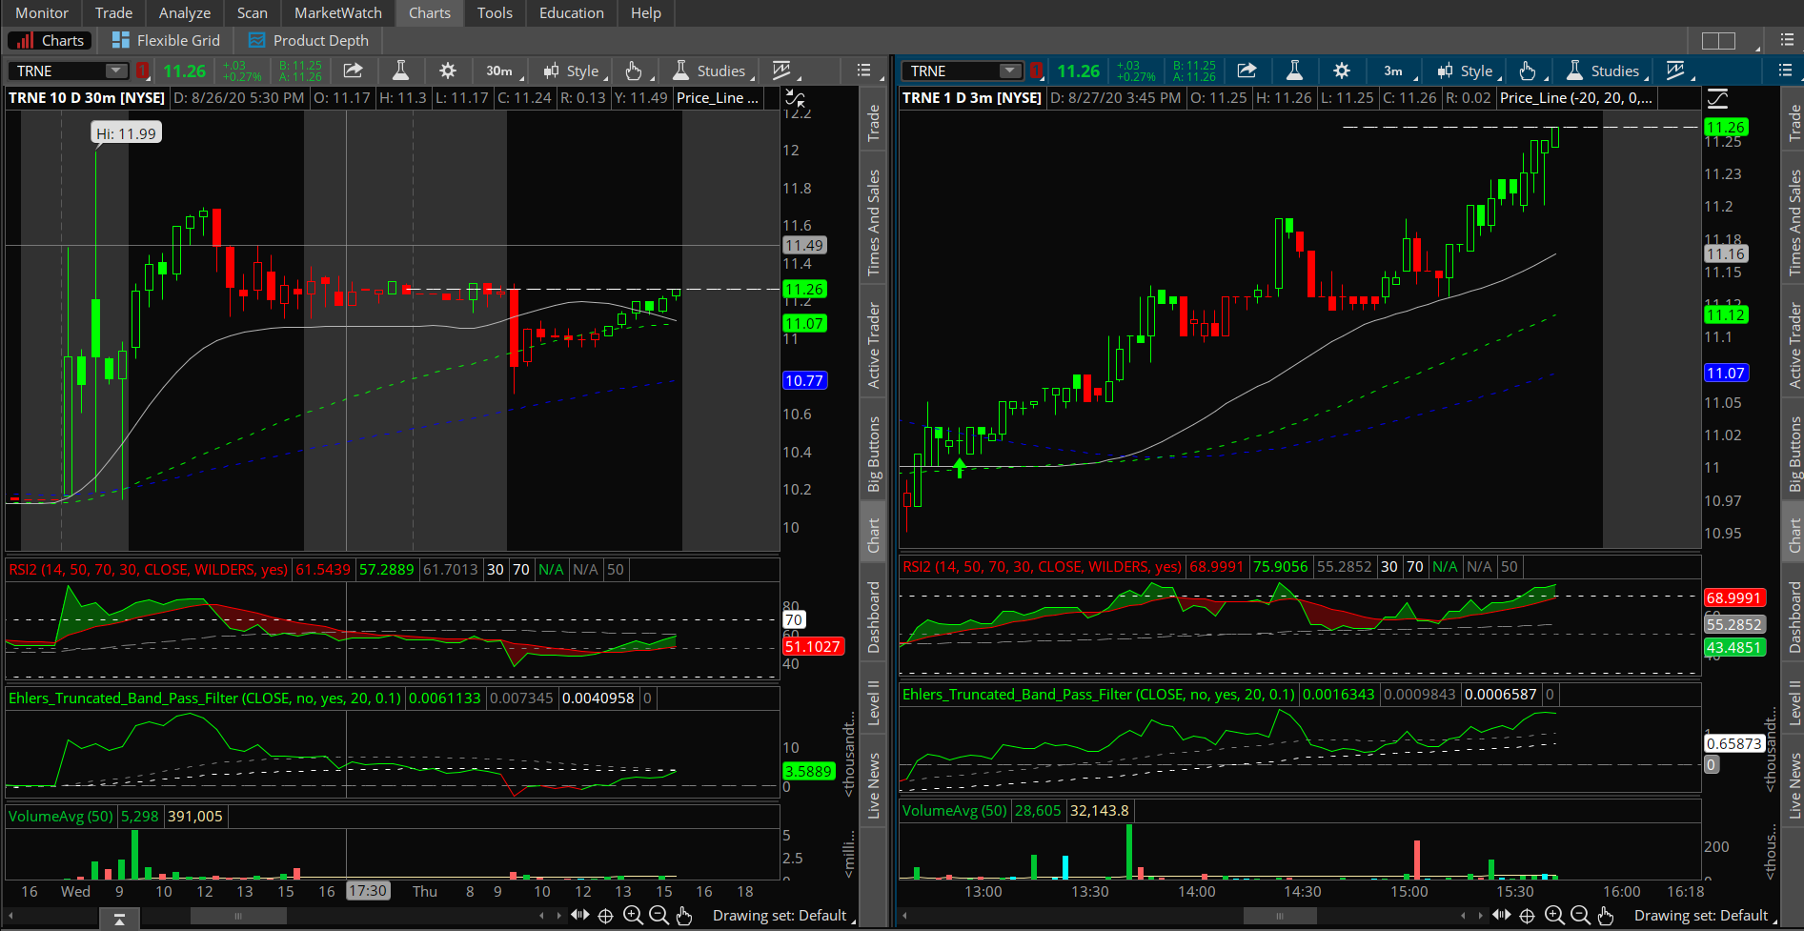Click the share/export icon on right chart
1804x931 pixels.
click(1247, 70)
